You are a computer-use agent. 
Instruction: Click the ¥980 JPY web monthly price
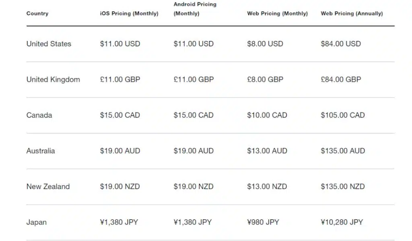263,222
